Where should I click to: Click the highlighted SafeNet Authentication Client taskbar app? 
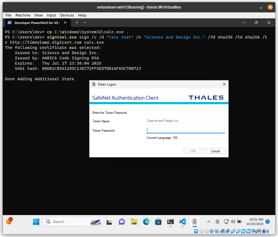point(194,222)
